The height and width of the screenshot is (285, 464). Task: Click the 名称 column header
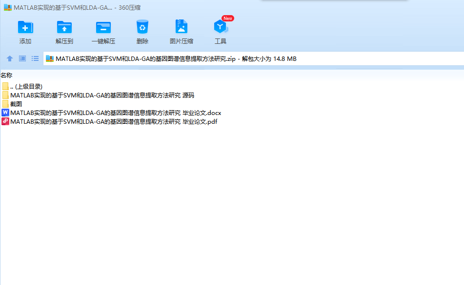point(6,76)
